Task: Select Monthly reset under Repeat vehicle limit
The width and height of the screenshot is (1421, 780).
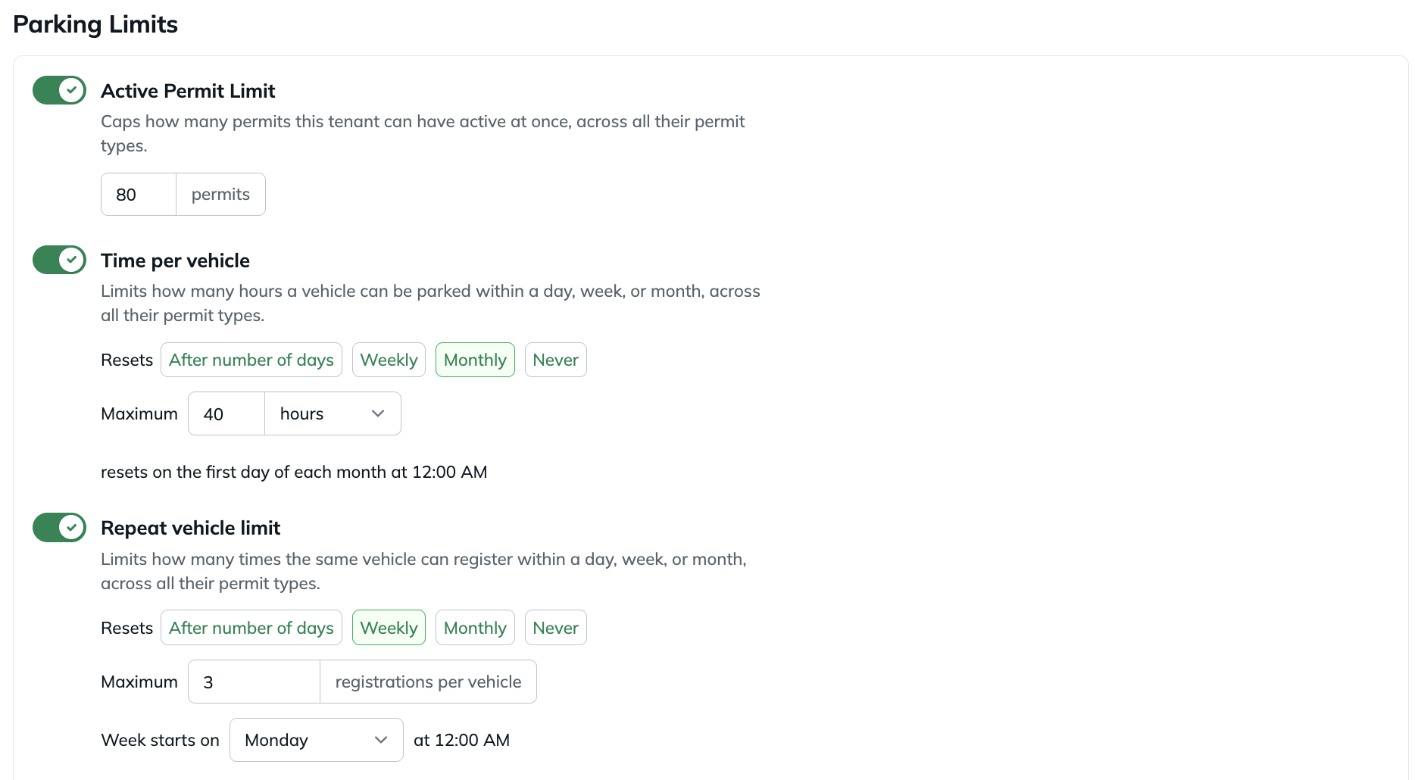Action: (x=475, y=628)
